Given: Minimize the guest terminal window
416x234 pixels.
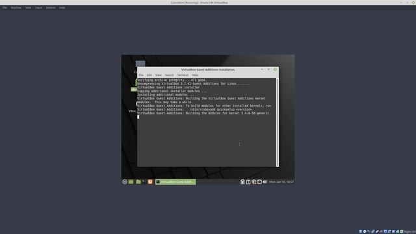Looking at the screenshot, I should click(262, 70).
